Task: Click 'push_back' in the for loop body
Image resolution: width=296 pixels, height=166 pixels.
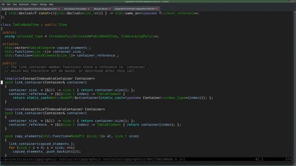Action: [x=56, y=152]
